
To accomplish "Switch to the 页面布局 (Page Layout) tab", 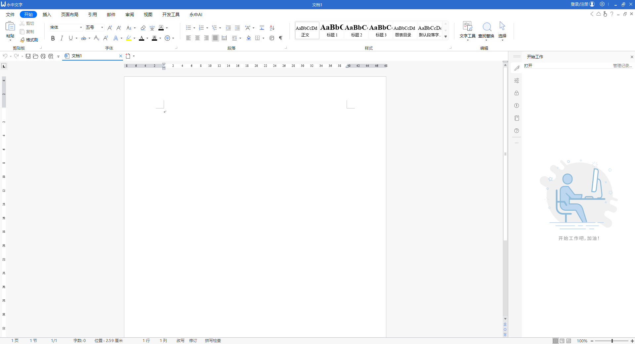I will [x=70, y=15].
